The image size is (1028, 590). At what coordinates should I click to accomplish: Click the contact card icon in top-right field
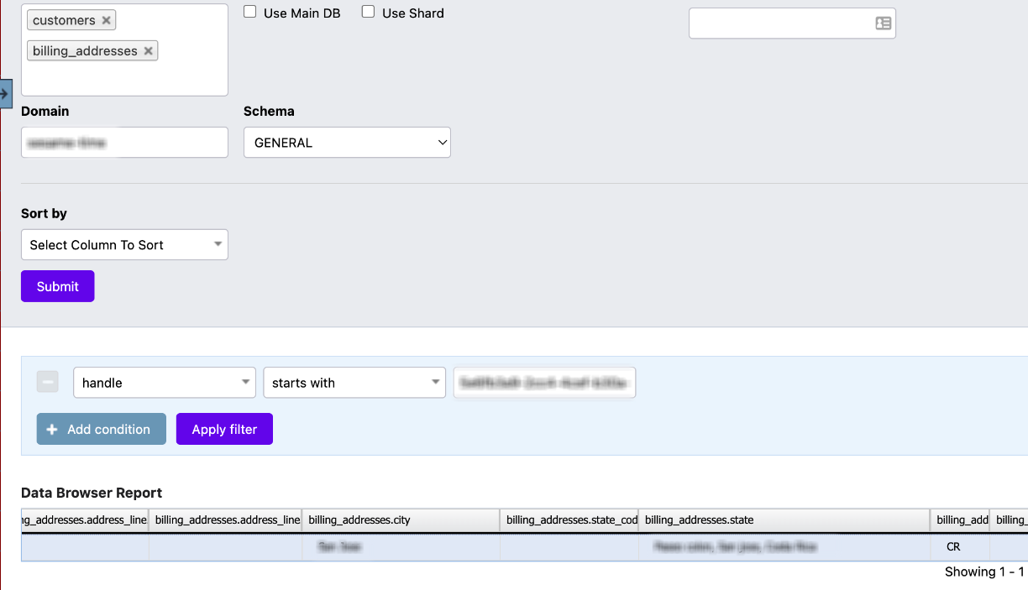[x=883, y=23]
